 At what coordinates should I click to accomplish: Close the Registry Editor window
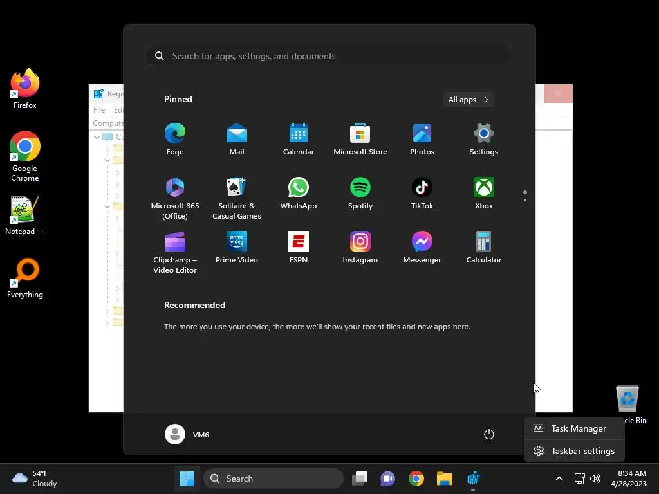(x=558, y=93)
